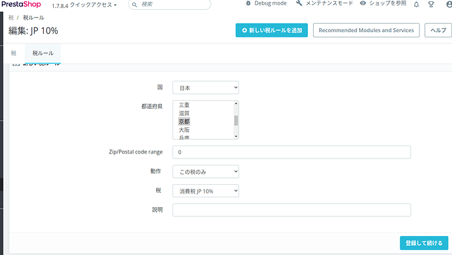Click Recommended Modules and Services button
Image resolution: width=452 pixels, height=255 pixels.
(366, 30)
